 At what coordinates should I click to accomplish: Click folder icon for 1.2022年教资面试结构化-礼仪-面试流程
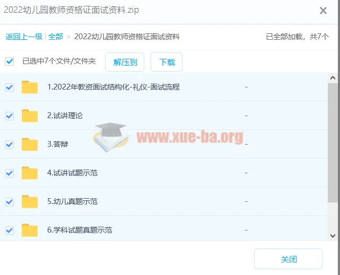click(x=30, y=87)
